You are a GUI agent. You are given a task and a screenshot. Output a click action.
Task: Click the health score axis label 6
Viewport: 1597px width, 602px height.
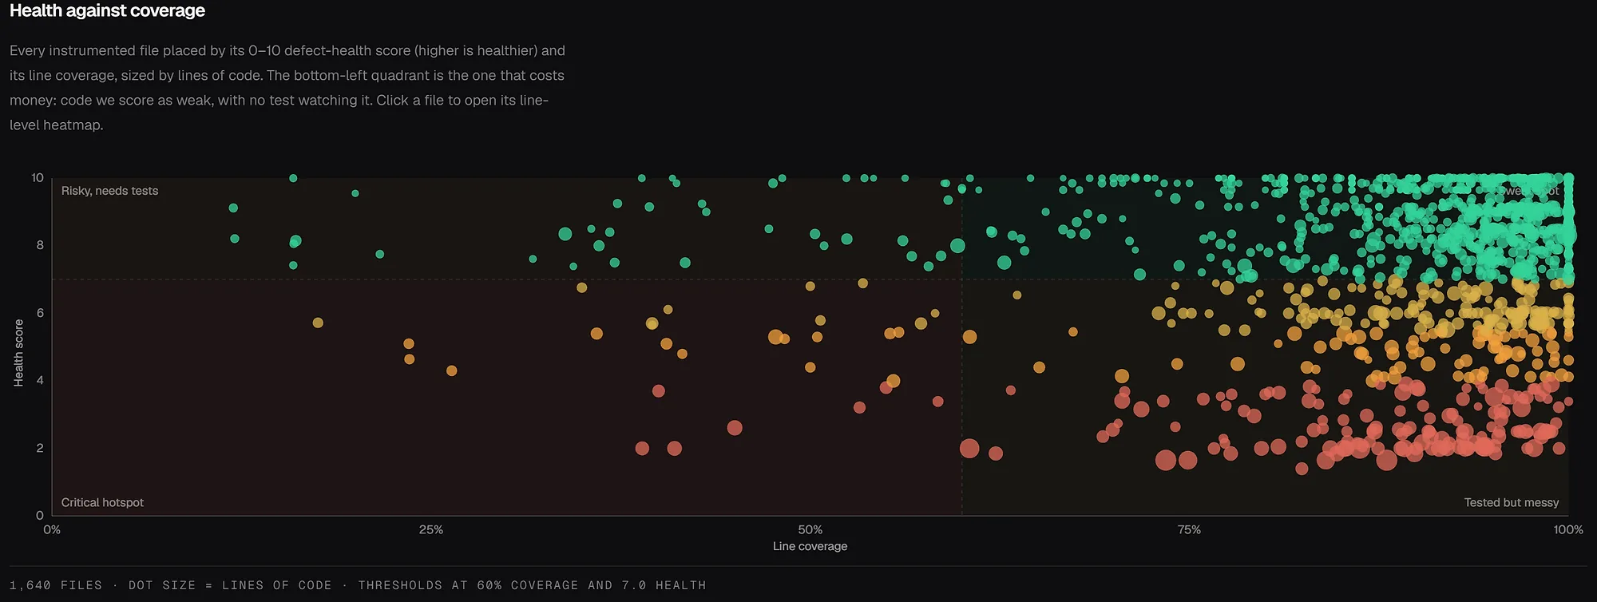point(40,313)
